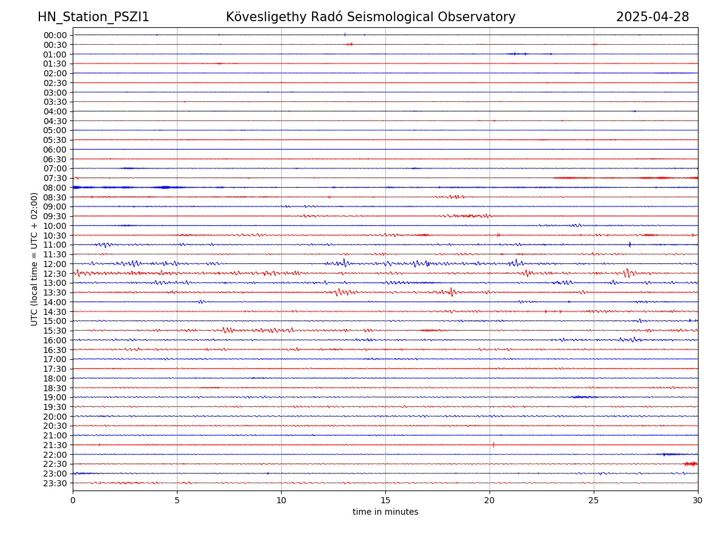Select the 19:00 row time label
727x545 pixels.
(55, 398)
